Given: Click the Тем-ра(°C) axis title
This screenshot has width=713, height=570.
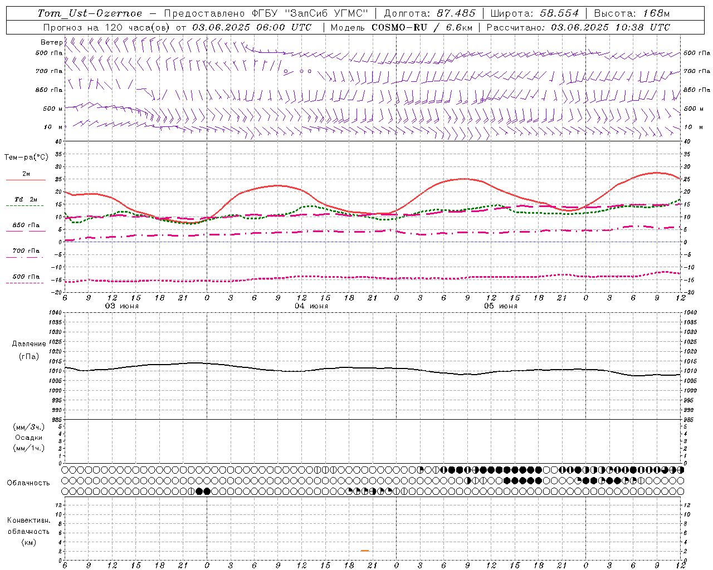Looking at the screenshot, I should (26, 158).
